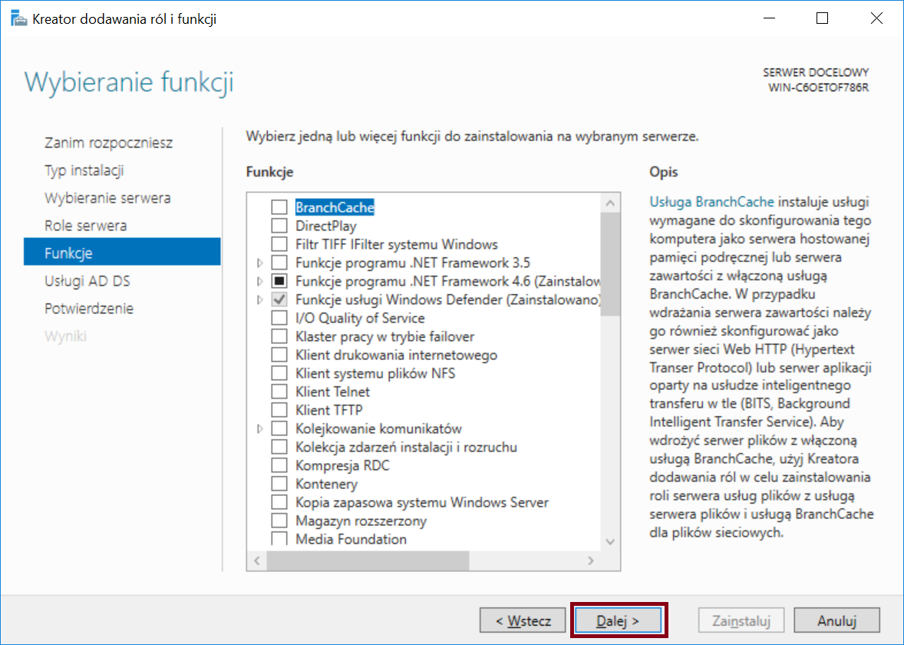
Task: Click the features list scroll down arrow
Action: [610, 542]
